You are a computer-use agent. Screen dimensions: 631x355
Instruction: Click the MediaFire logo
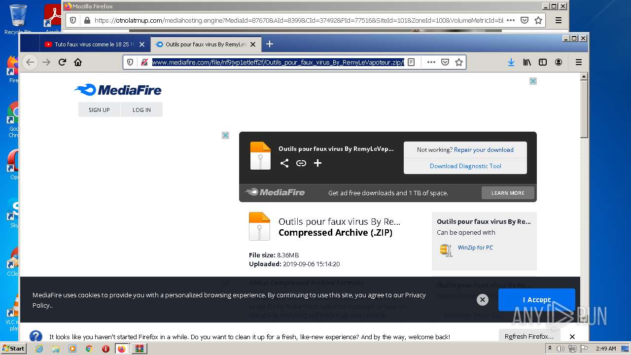pyautogui.click(x=118, y=90)
